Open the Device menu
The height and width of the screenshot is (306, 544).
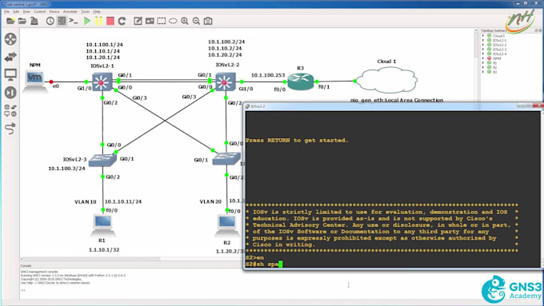click(x=54, y=11)
